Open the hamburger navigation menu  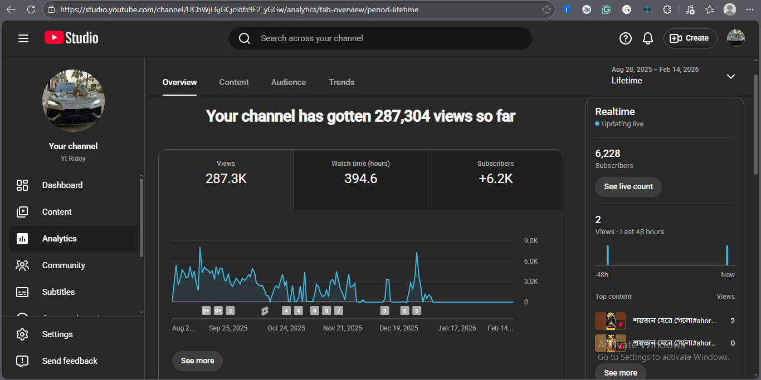(23, 38)
